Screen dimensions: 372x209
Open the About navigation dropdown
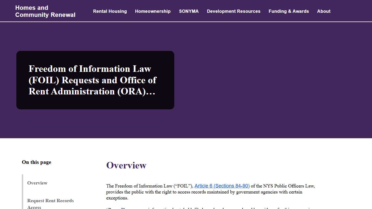[x=324, y=11]
